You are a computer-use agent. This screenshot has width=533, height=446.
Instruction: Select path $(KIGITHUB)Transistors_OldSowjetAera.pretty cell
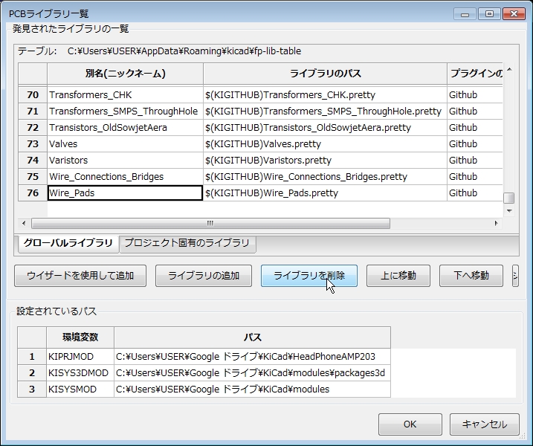coord(325,127)
